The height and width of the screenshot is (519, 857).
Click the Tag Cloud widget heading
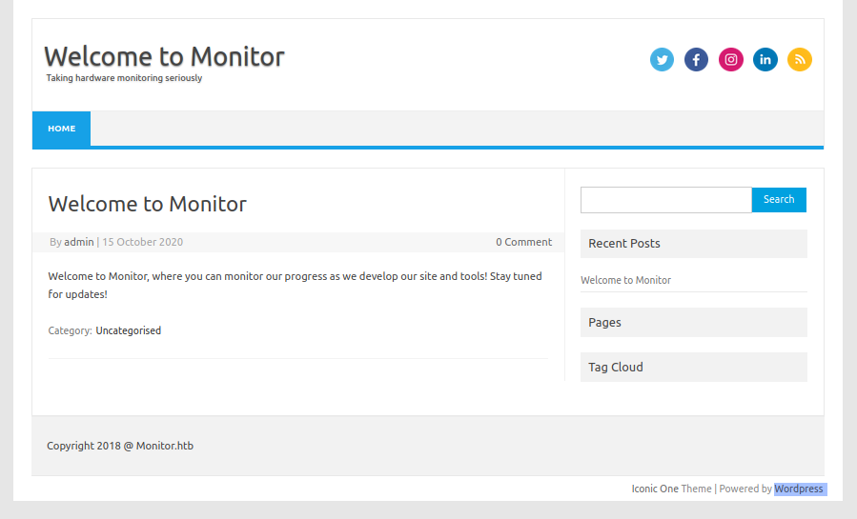click(x=615, y=368)
